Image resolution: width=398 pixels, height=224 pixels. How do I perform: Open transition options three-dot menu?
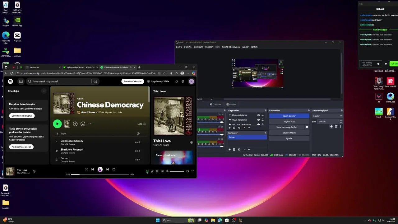pos(341,127)
